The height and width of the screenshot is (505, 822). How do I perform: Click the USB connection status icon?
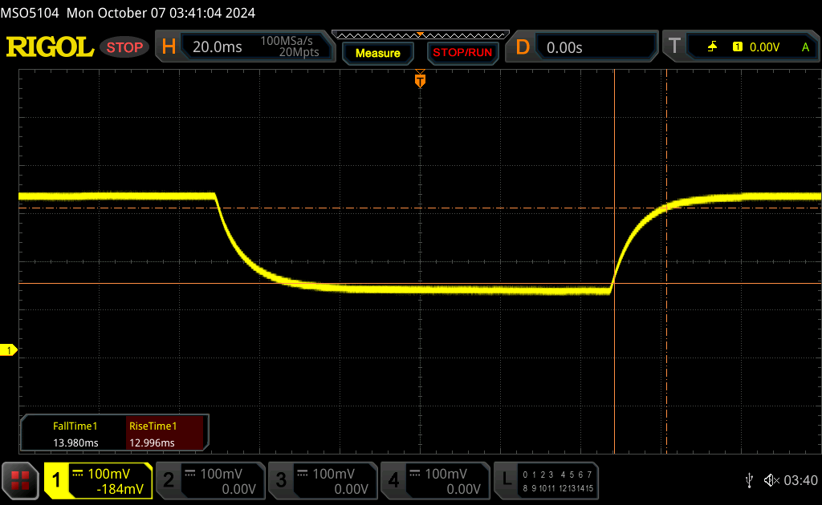pos(749,480)
